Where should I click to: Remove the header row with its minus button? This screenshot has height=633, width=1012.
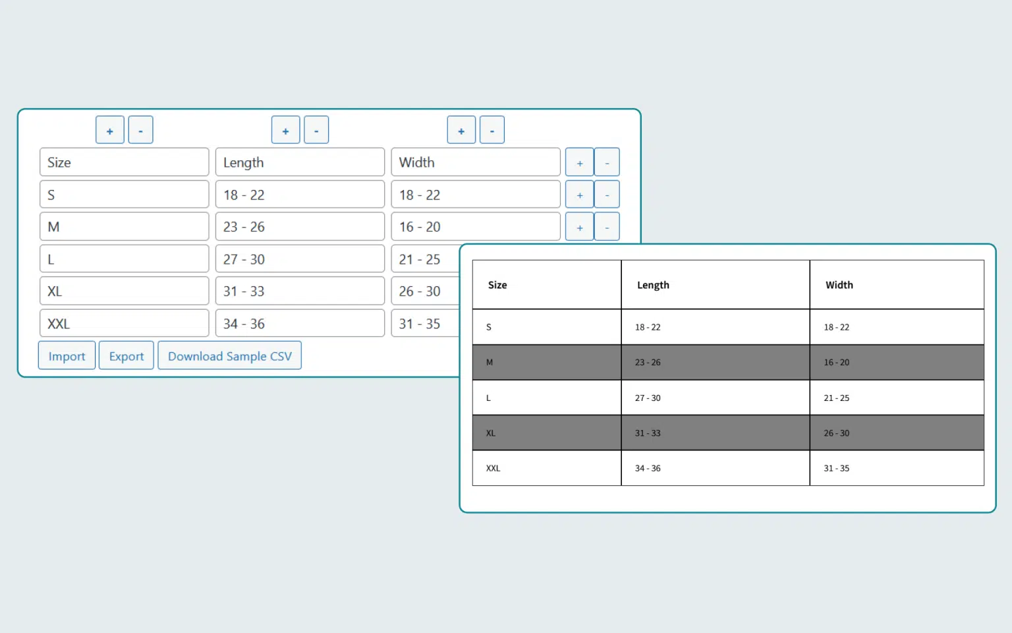pyautogui.click(x=607, y=162)
